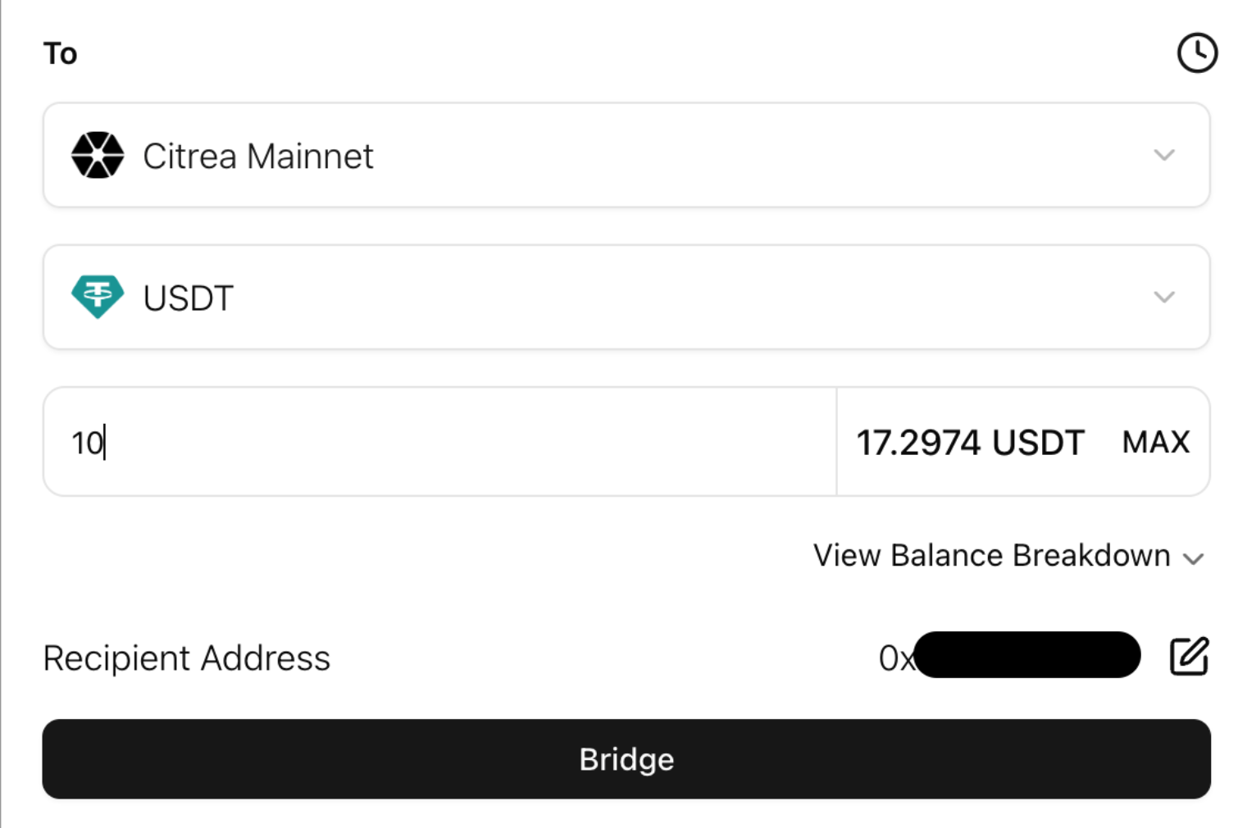Click the USDT Tether token logo

coord(98,297)
